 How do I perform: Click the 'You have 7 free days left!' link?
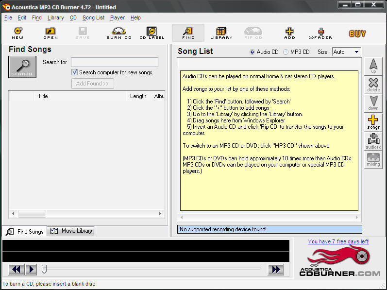tap(338, 241)
